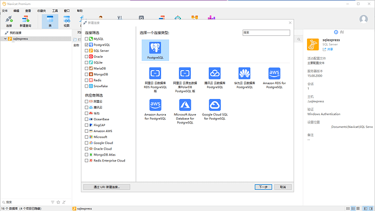Screen dimensions: 375x211
Task: Open the View toolbar icon
Action: coord(67,21)
